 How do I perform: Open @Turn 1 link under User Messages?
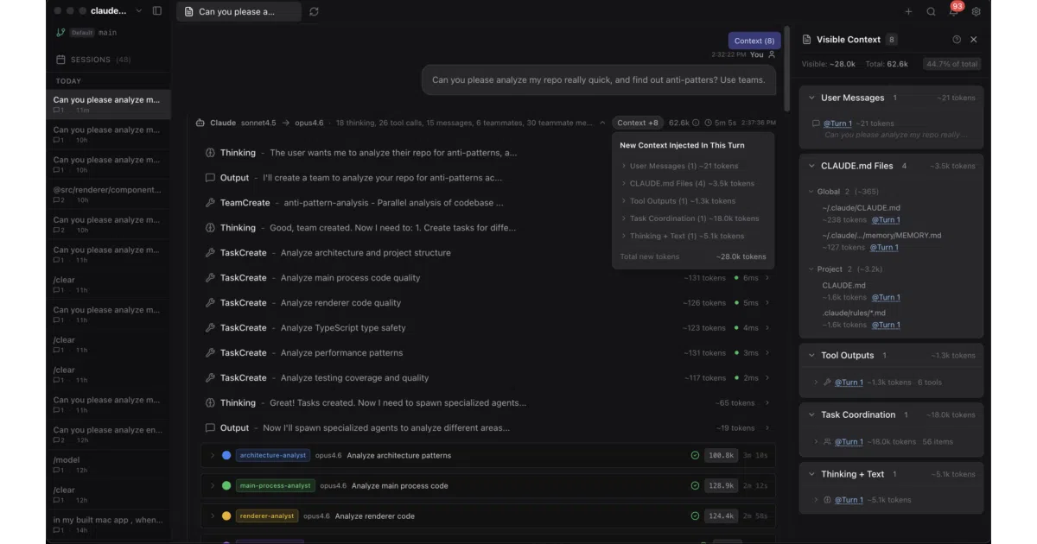(x=837, y=123)
